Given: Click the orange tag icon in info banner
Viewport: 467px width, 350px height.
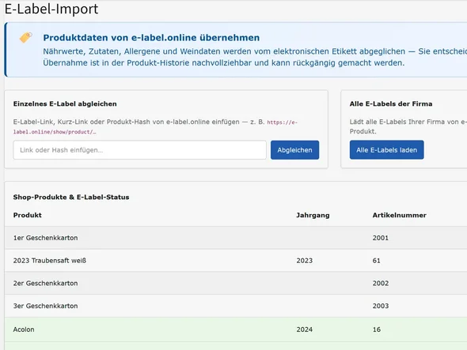Looking at the screenshot, I should click(x=26, y=37).
